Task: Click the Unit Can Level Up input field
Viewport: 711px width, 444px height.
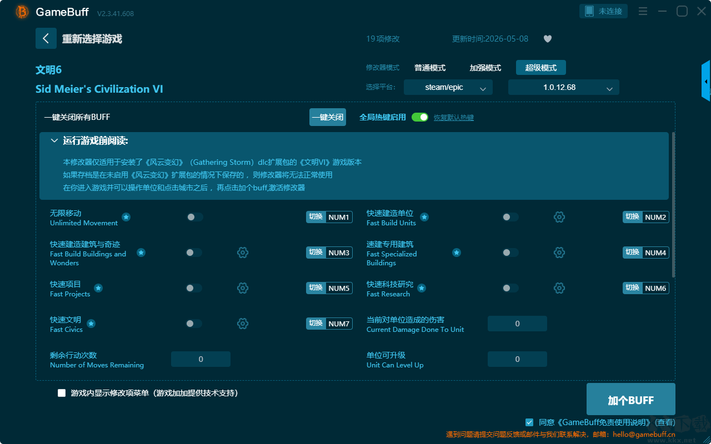Action: [517, 359]
